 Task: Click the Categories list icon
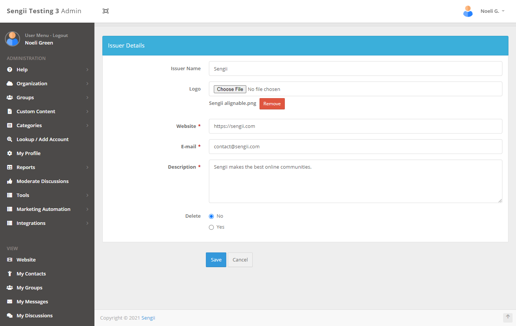(10, 125)
